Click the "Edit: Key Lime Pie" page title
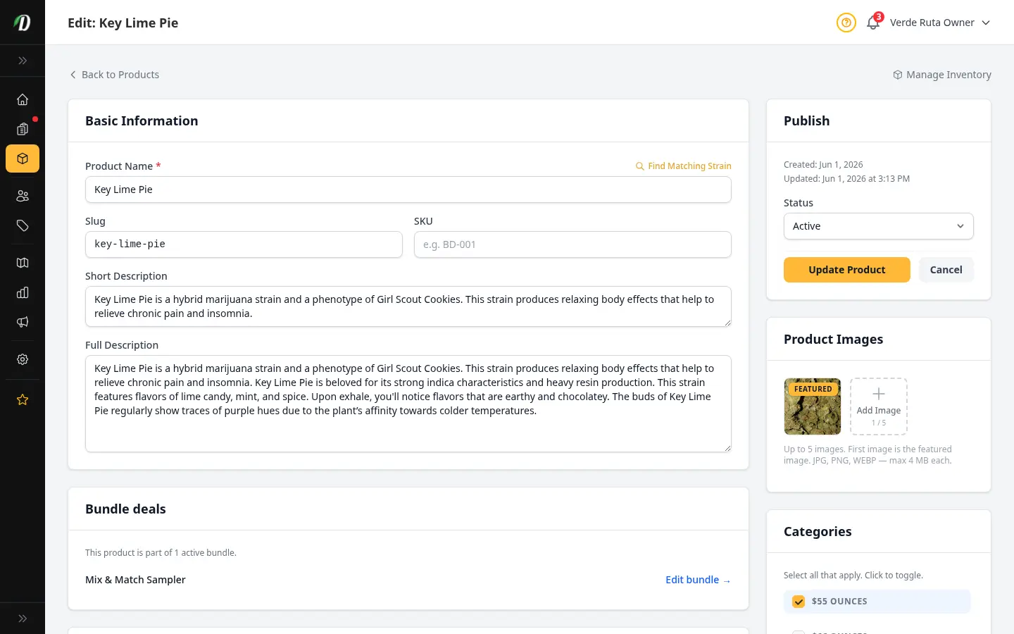Screen dimensions: 1014x634 pos(123,23)
